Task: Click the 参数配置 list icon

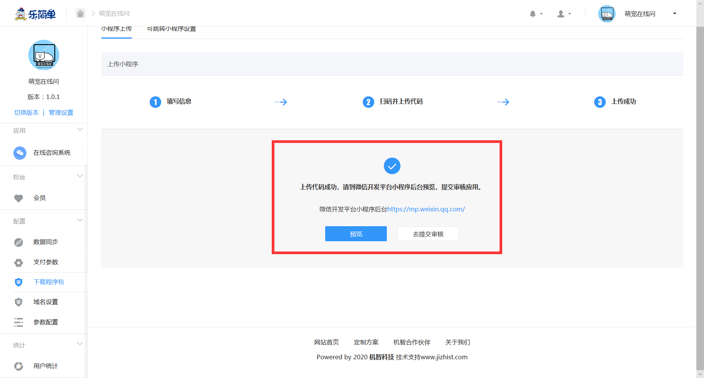Action: [18, 322]
